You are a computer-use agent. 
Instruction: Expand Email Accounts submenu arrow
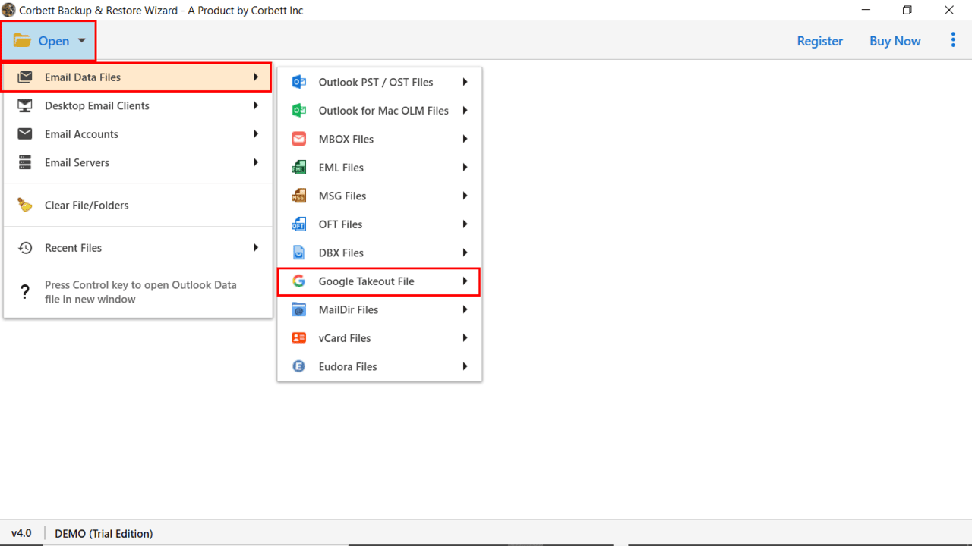pyautogui.click(x=256, y=133)
